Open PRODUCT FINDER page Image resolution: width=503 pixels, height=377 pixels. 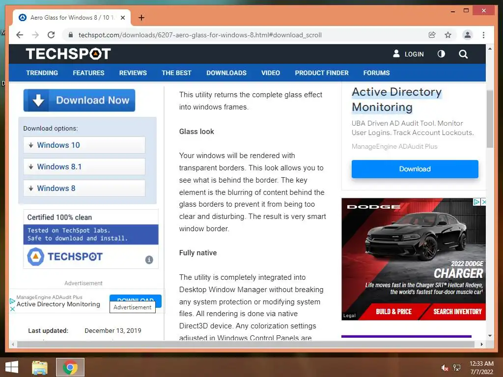pos(322,73)
